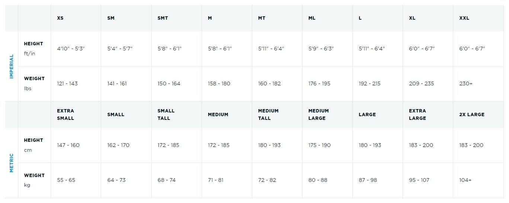Select the SMT column header
The height and width of the screenshot is (203, 509).
(x=163, y=18)
